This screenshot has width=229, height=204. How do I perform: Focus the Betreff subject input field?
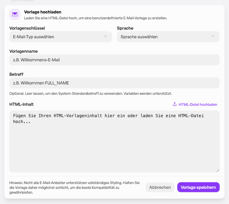[x=114, y=83]
